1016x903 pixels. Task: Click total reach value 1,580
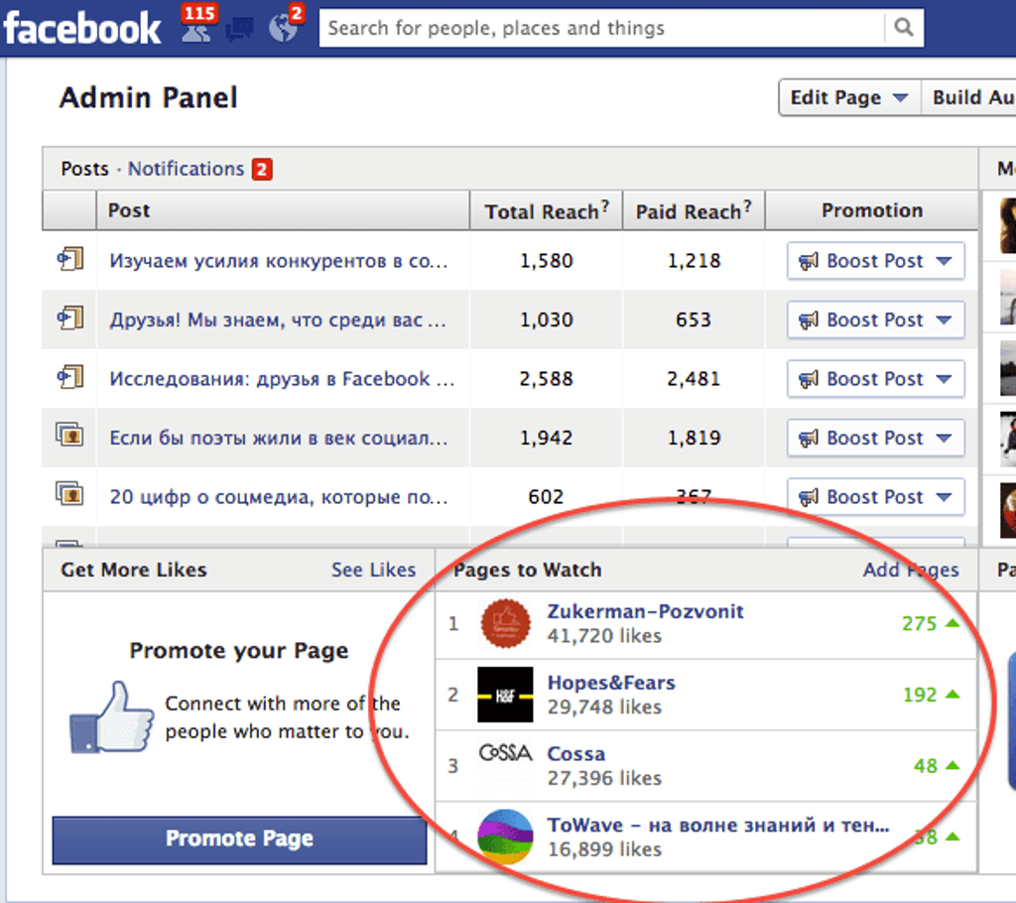(x=547, y=261)
